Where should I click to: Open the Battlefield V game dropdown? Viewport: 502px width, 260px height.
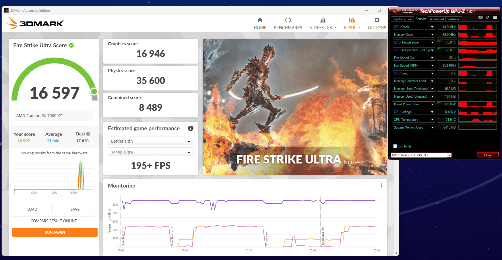pos(150,141)
